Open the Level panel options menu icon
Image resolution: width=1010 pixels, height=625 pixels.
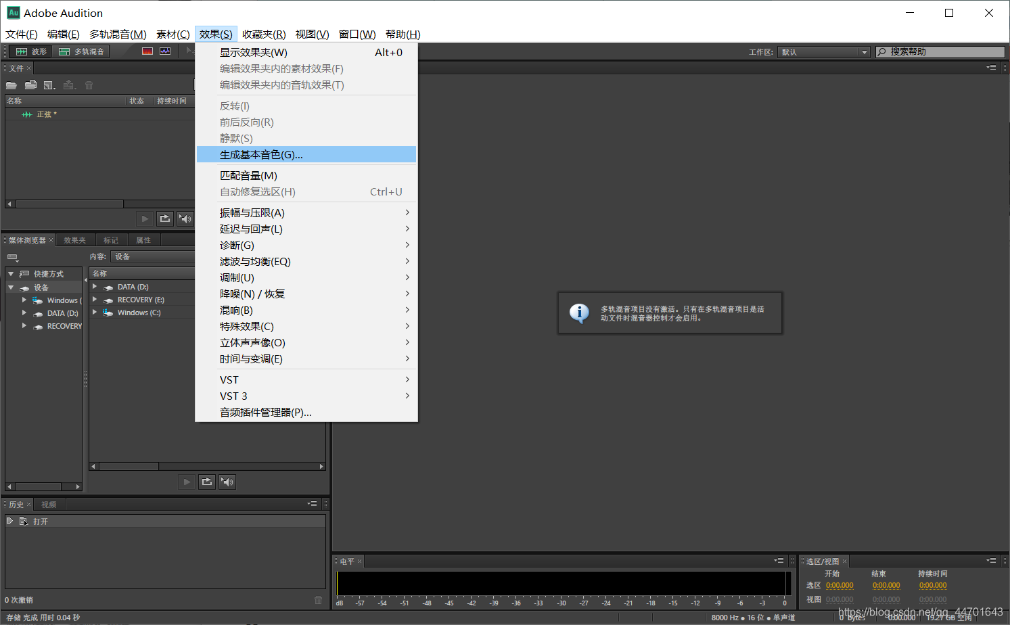[779, 561]
